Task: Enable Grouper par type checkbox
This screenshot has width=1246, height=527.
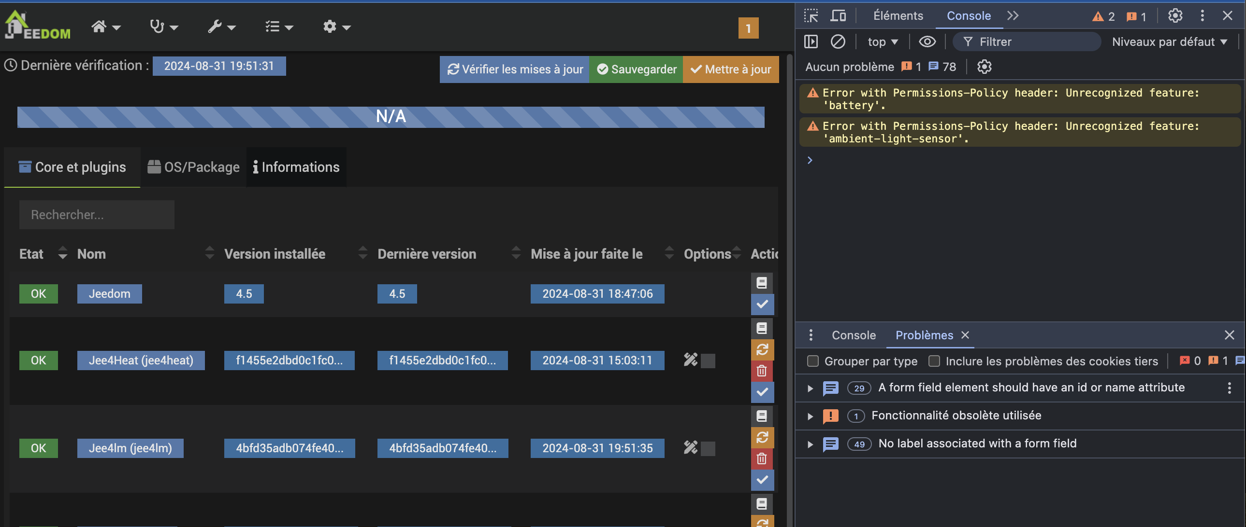Action: point(813,361)
